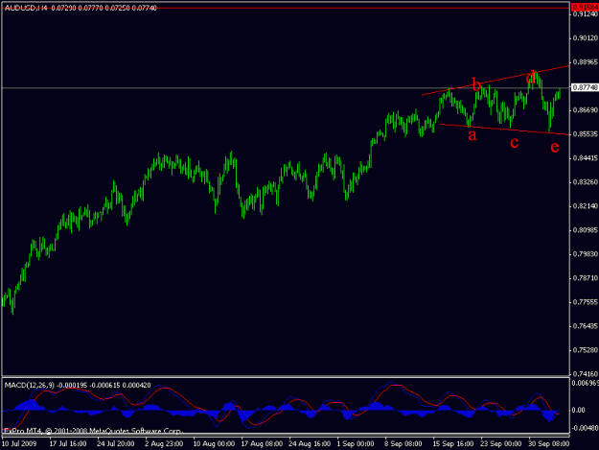Click price axis value 0.78710
Image resolution: width=599 pixels, height=450 pixels.
pos(585,278)
